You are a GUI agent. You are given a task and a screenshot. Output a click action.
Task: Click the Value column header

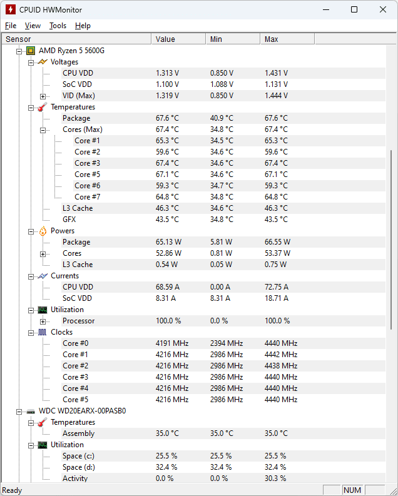[178, 39]
